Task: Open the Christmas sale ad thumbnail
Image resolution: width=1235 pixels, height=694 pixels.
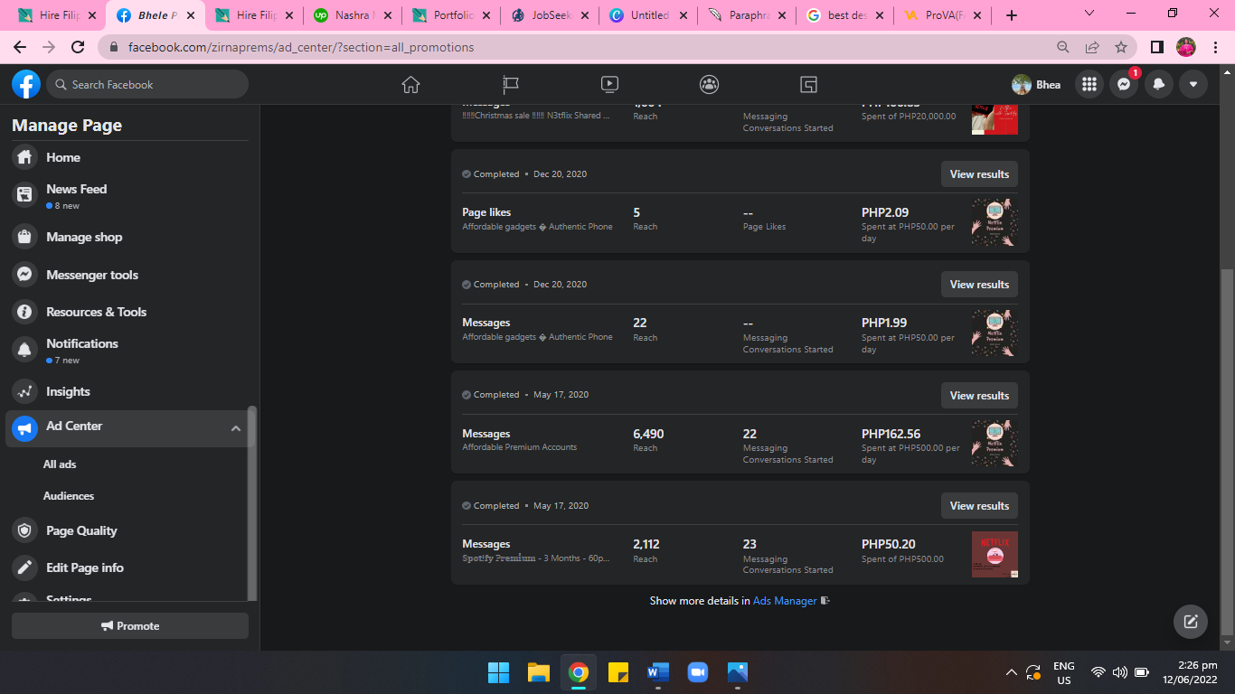Action: coord(995,119)
